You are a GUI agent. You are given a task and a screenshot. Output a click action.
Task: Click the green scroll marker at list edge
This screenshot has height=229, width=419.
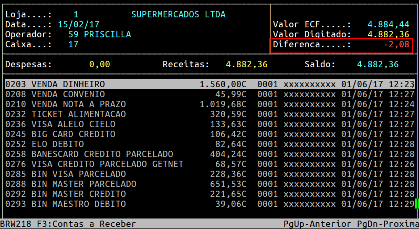pos(416,204)
